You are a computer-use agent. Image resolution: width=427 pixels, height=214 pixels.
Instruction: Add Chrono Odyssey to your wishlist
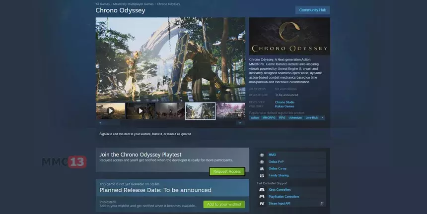click(224, 205)
